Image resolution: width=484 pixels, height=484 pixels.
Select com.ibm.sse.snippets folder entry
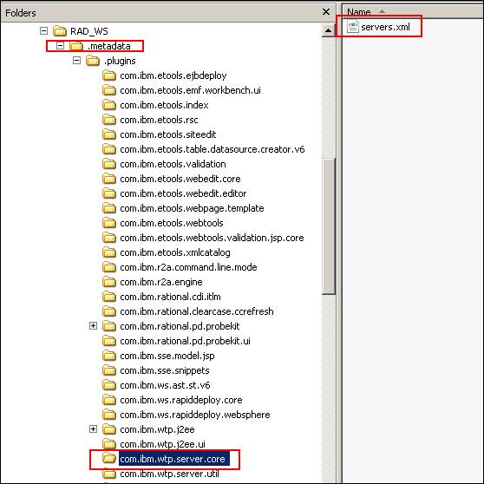point(165,370)
